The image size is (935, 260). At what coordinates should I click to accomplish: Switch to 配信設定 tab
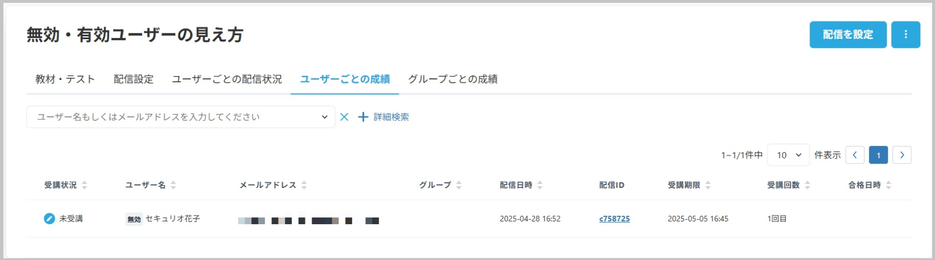133,79
